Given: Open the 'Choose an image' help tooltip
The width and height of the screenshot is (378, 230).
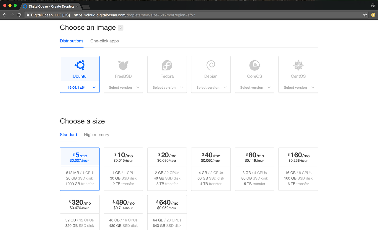Looking at the screenshot, I should [x=120, y=28].
